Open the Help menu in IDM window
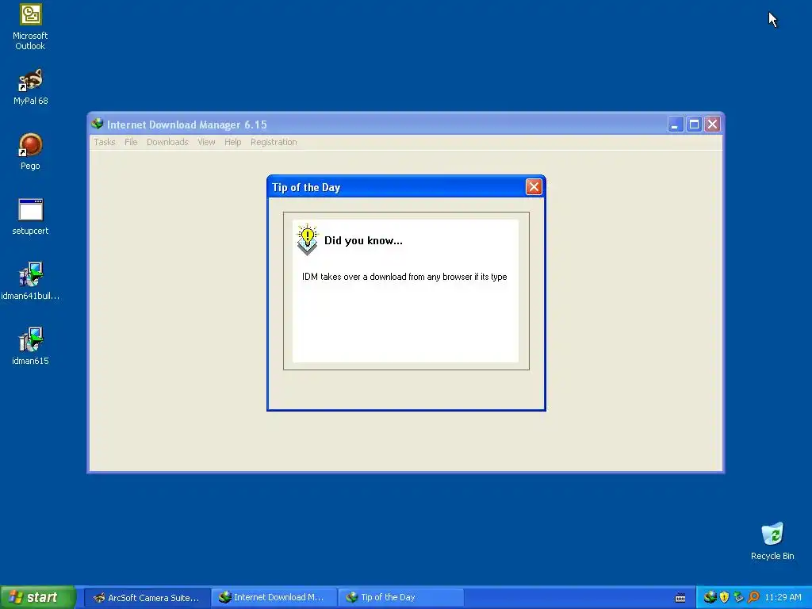 232,142
